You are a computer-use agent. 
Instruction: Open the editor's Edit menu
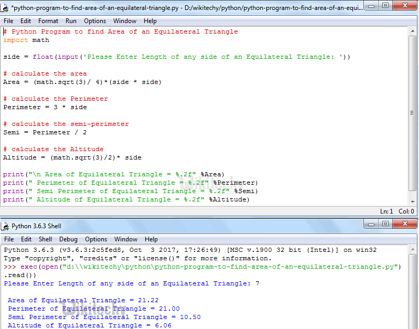pyautogui.click(x=26, y=21)
